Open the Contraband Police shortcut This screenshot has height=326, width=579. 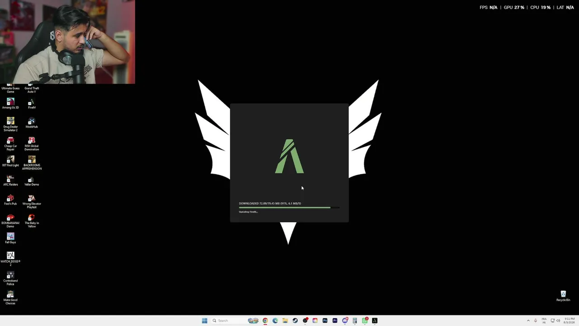pos(10,278)
